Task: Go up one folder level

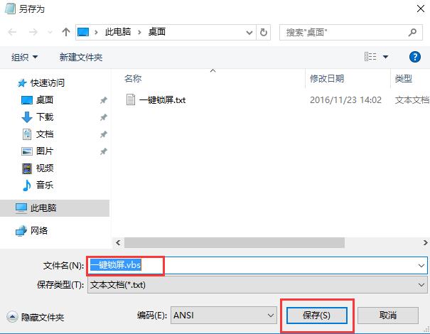Action: 66,32
